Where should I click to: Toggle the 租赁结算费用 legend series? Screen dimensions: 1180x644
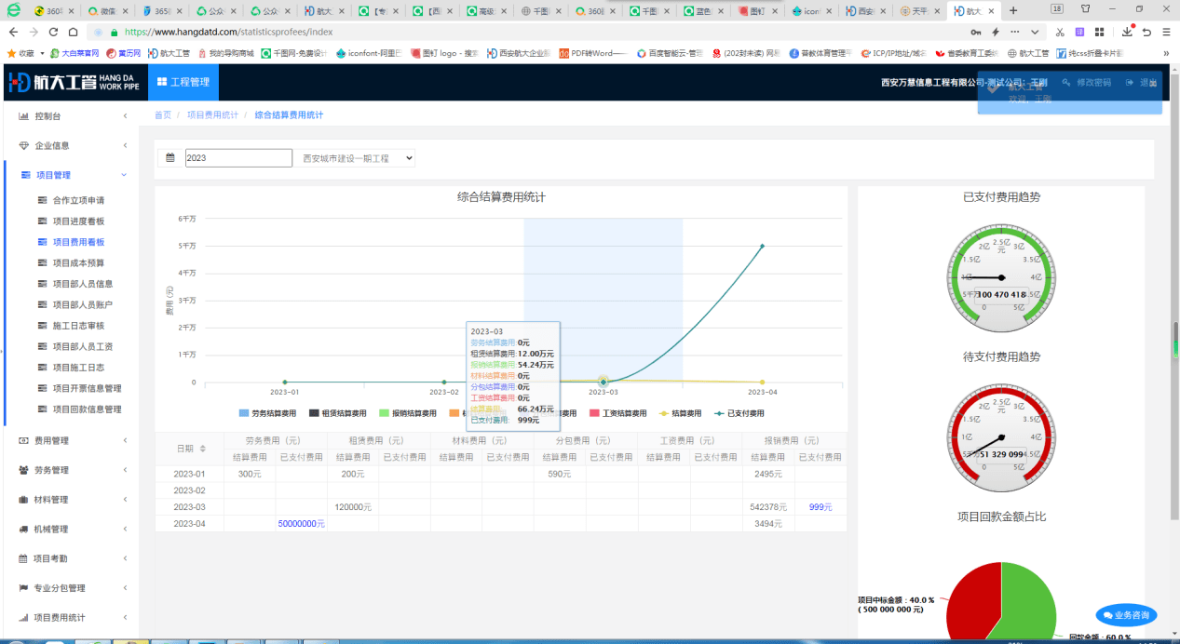(338, 413)
